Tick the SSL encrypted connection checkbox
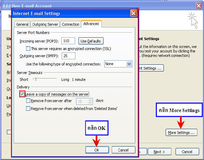 click(x=28, y=49)
